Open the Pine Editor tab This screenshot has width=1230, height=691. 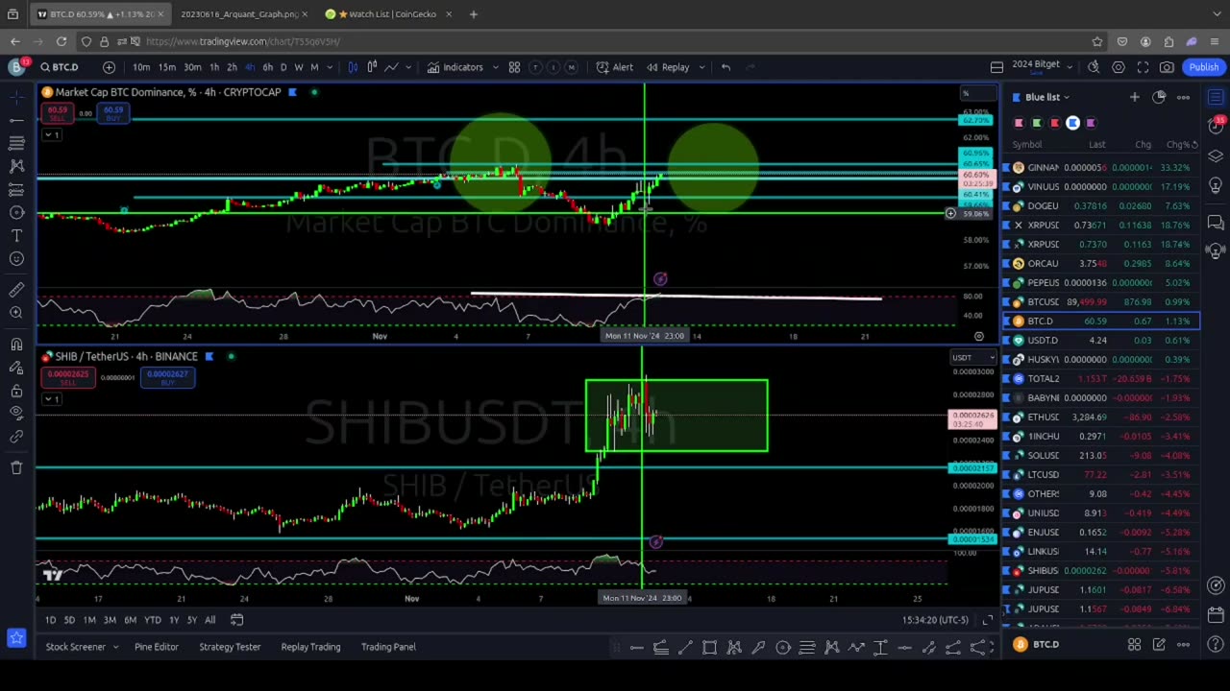[157, 647]
